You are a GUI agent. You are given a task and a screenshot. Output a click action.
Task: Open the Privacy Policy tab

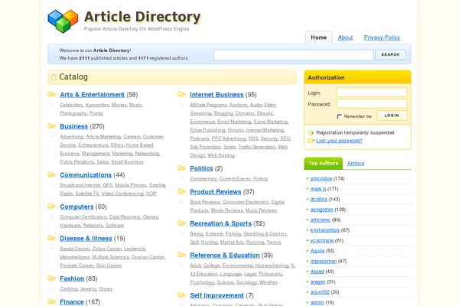[382, 37]
